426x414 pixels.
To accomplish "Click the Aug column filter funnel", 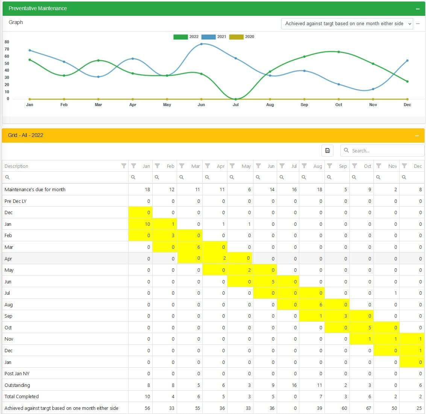I will [305, 166].
